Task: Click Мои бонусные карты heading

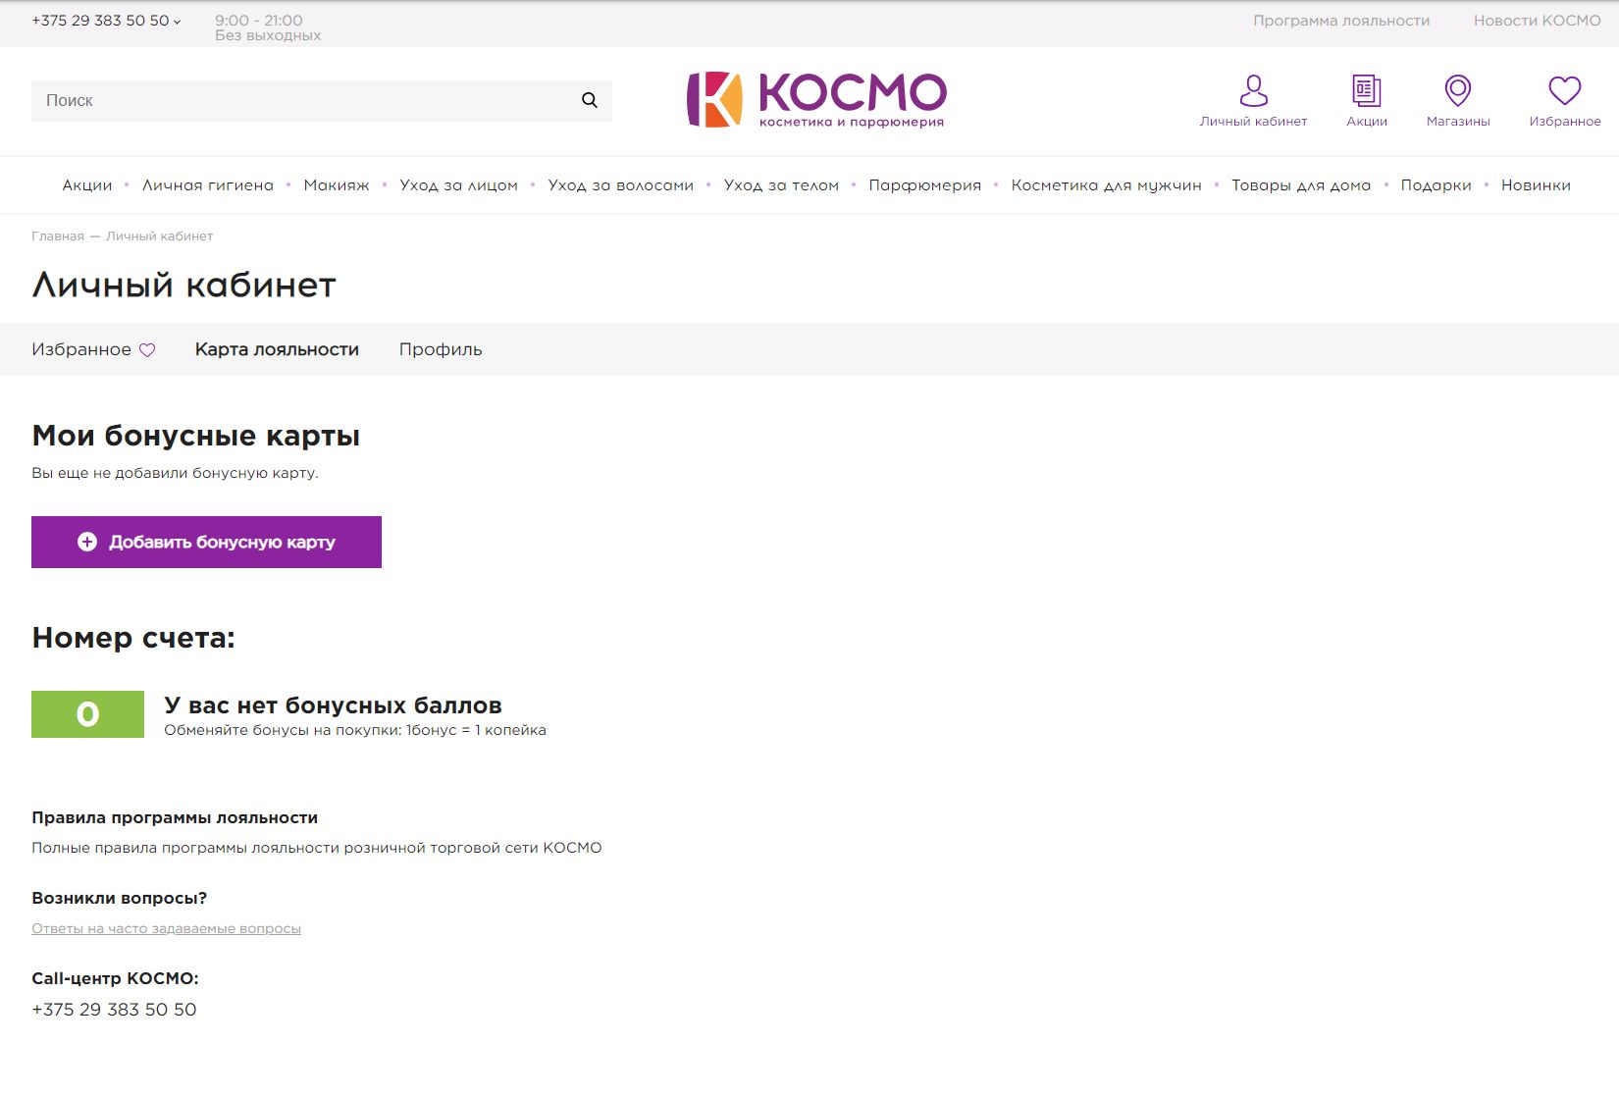Action: (195, 436)
